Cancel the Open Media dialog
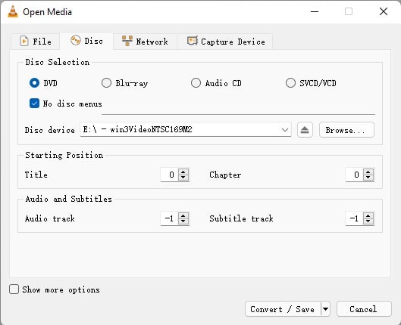 364,309
